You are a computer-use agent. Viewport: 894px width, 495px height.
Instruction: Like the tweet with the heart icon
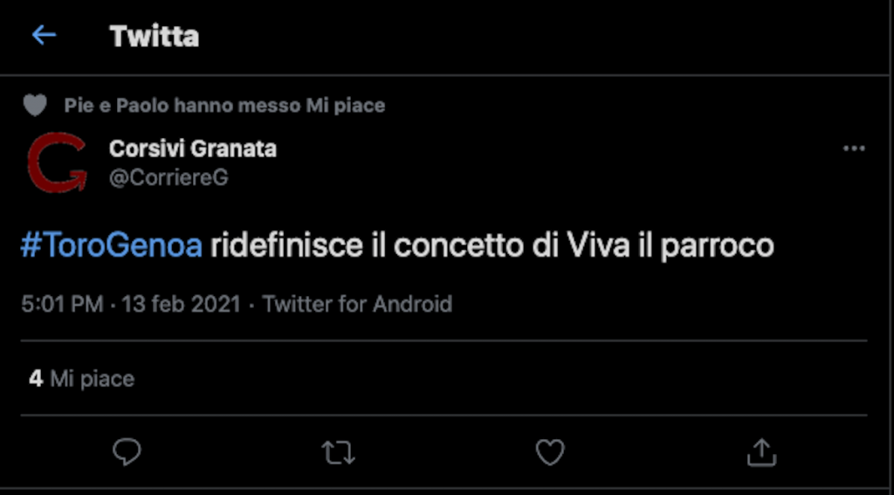point(549,451)
